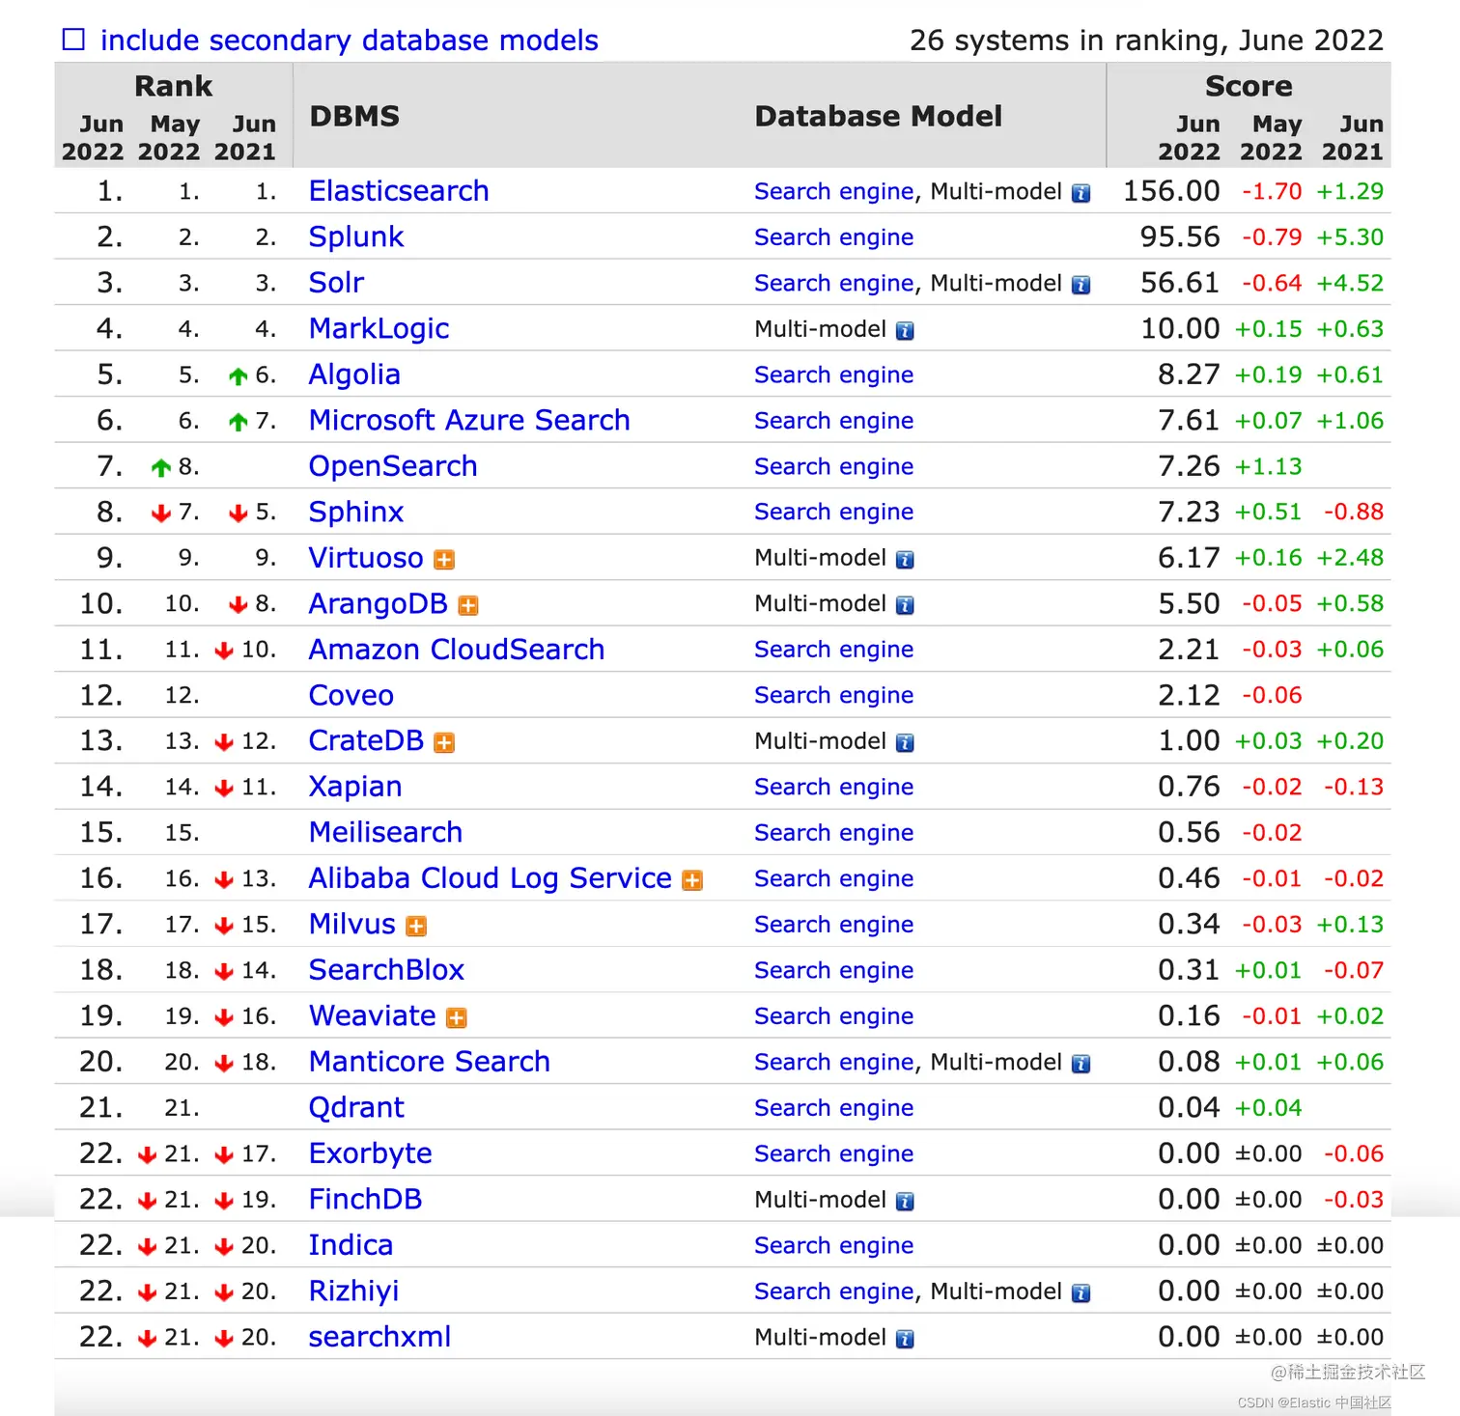Click Search engine link in Solr row
The height and width of the screenshot is (1416, 1460).
834,284
